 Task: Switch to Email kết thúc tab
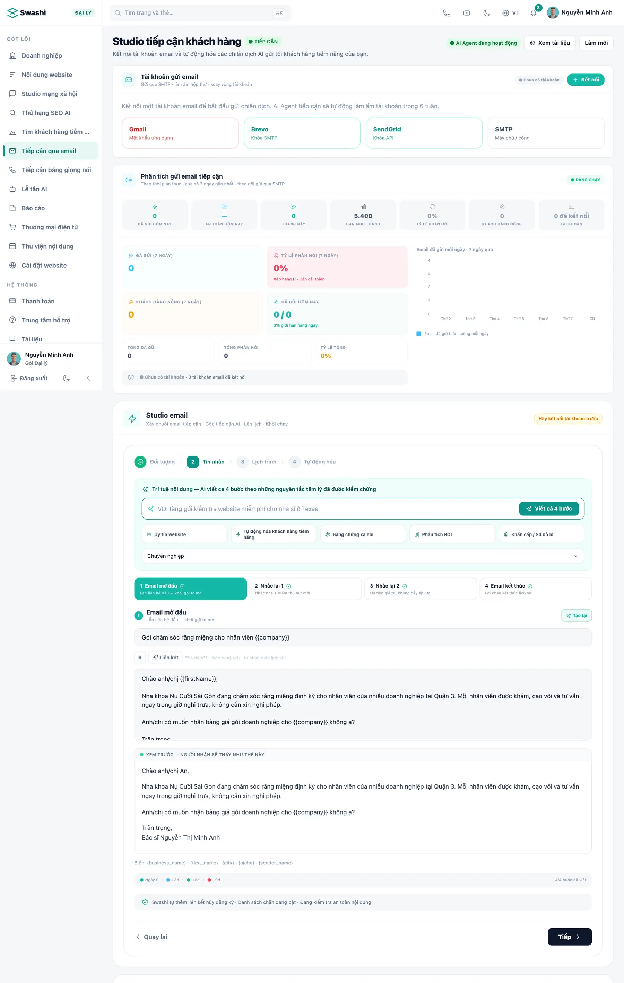535,589
